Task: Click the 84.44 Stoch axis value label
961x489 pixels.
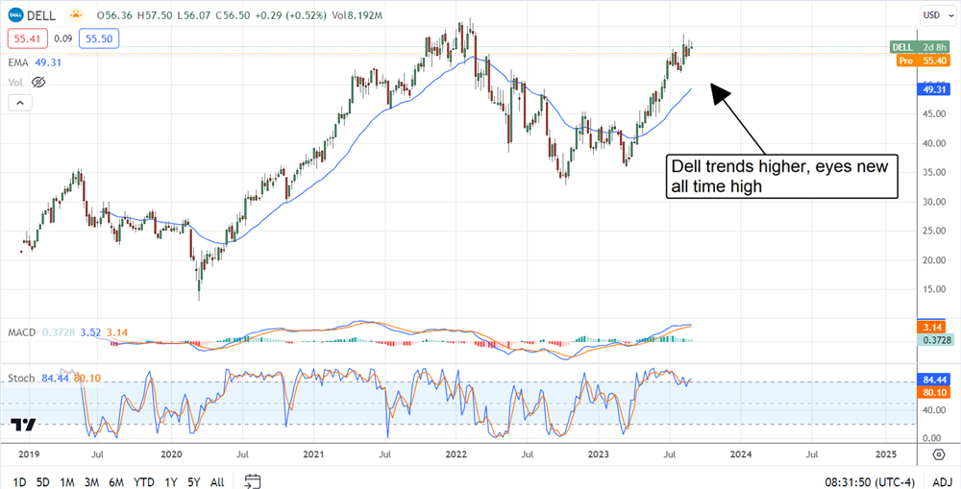Action: pos(935,381)
